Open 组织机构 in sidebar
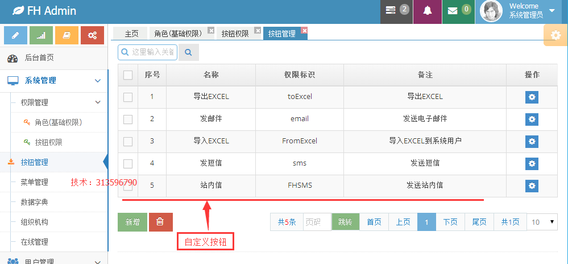The image size is (568, 264). [35, 222]
